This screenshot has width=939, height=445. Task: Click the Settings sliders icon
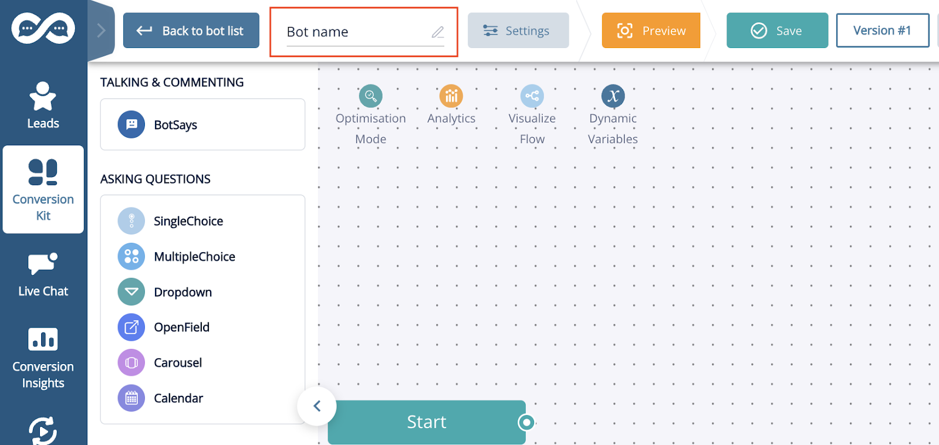click(x=491, y=30)
